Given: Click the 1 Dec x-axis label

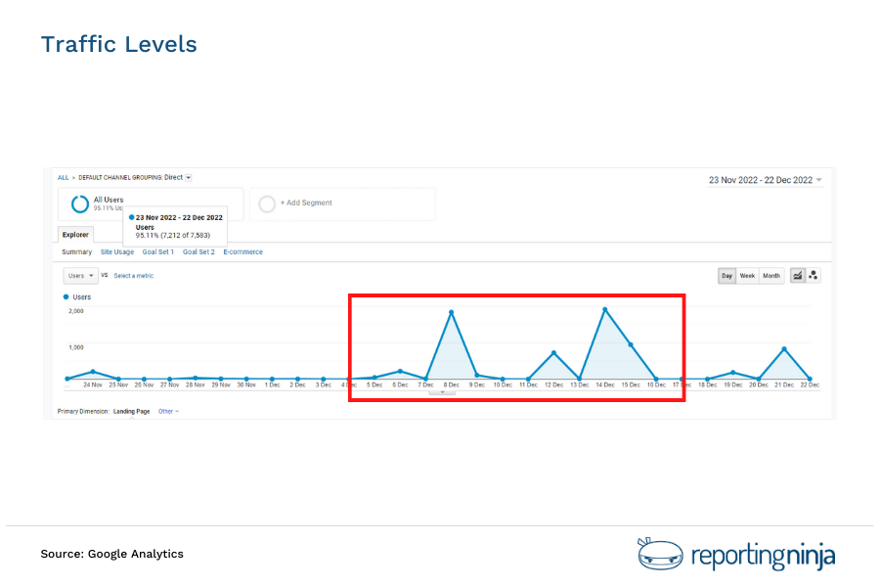Looking at the screenshot, I should click(272, 385).
